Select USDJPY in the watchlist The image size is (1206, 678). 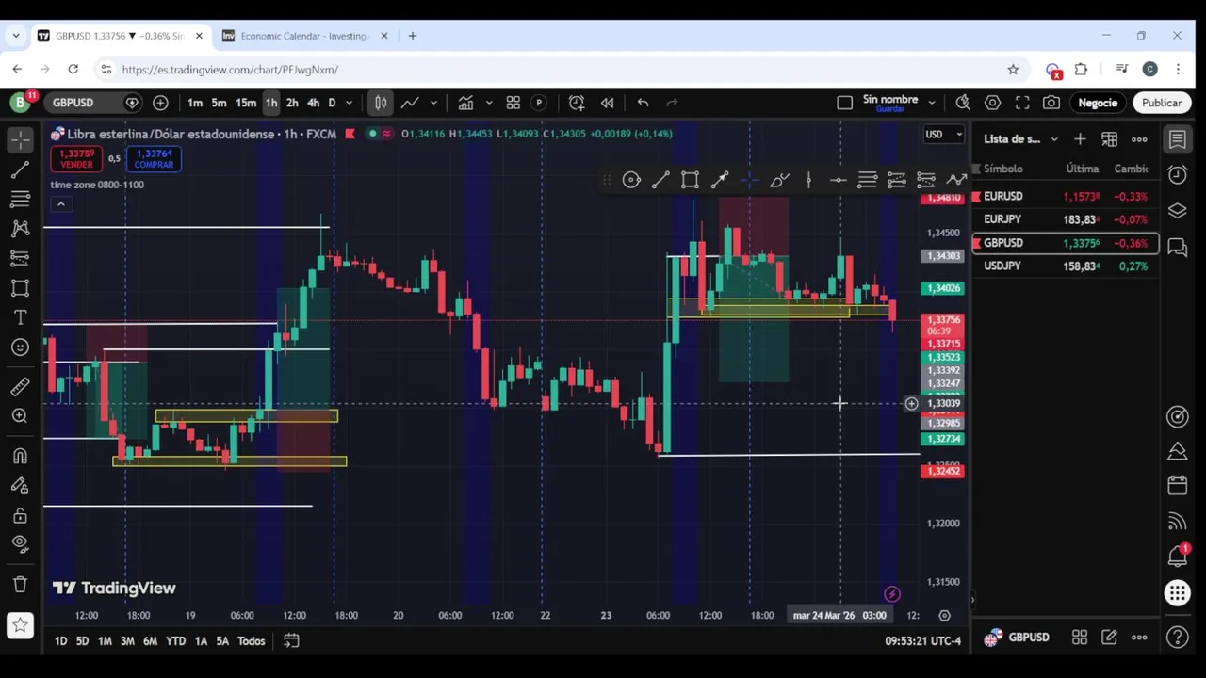coord(1065,266)
